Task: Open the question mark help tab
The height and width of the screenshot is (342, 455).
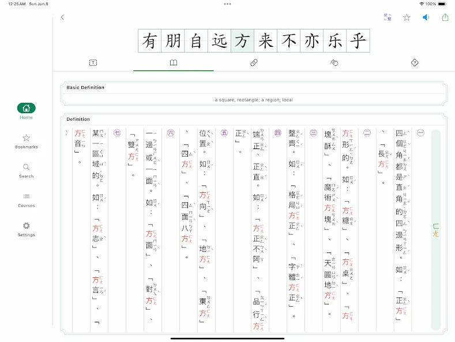Action: [415, 62]
